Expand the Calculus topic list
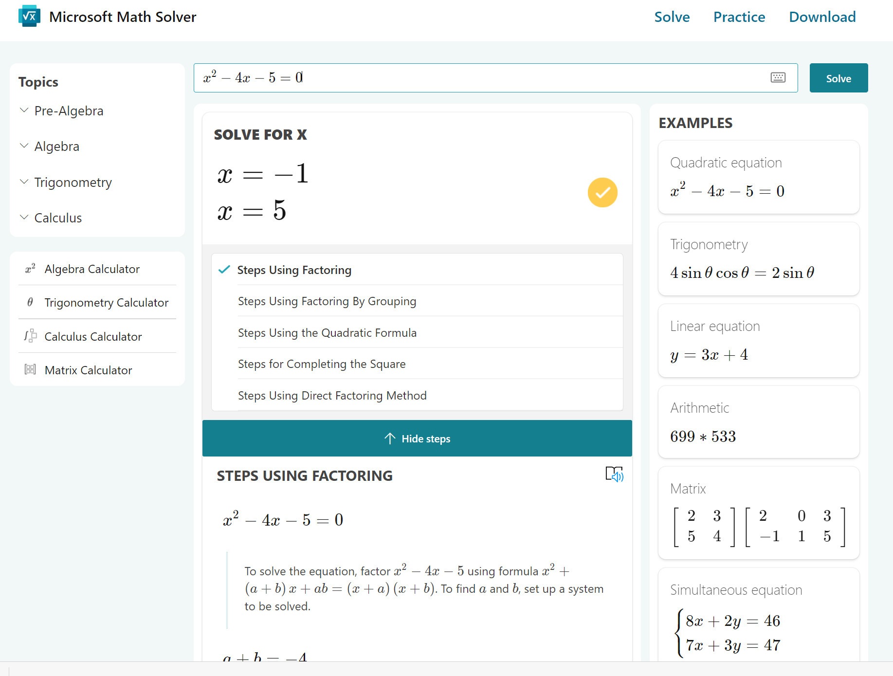The width and height of the screenshot is (893, 676). click(x=57, y=218)
